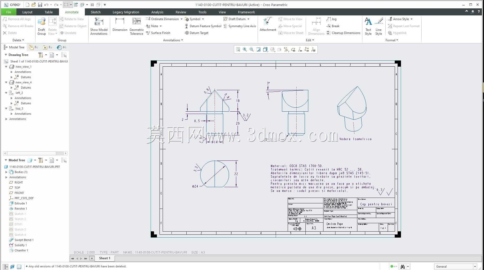Screen dimensions: 484x270
Task: Click the Redo arrow icon
Action: (x=56, y=5)
